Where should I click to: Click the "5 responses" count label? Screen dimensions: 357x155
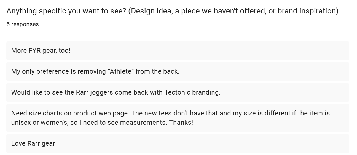point(23,24)
